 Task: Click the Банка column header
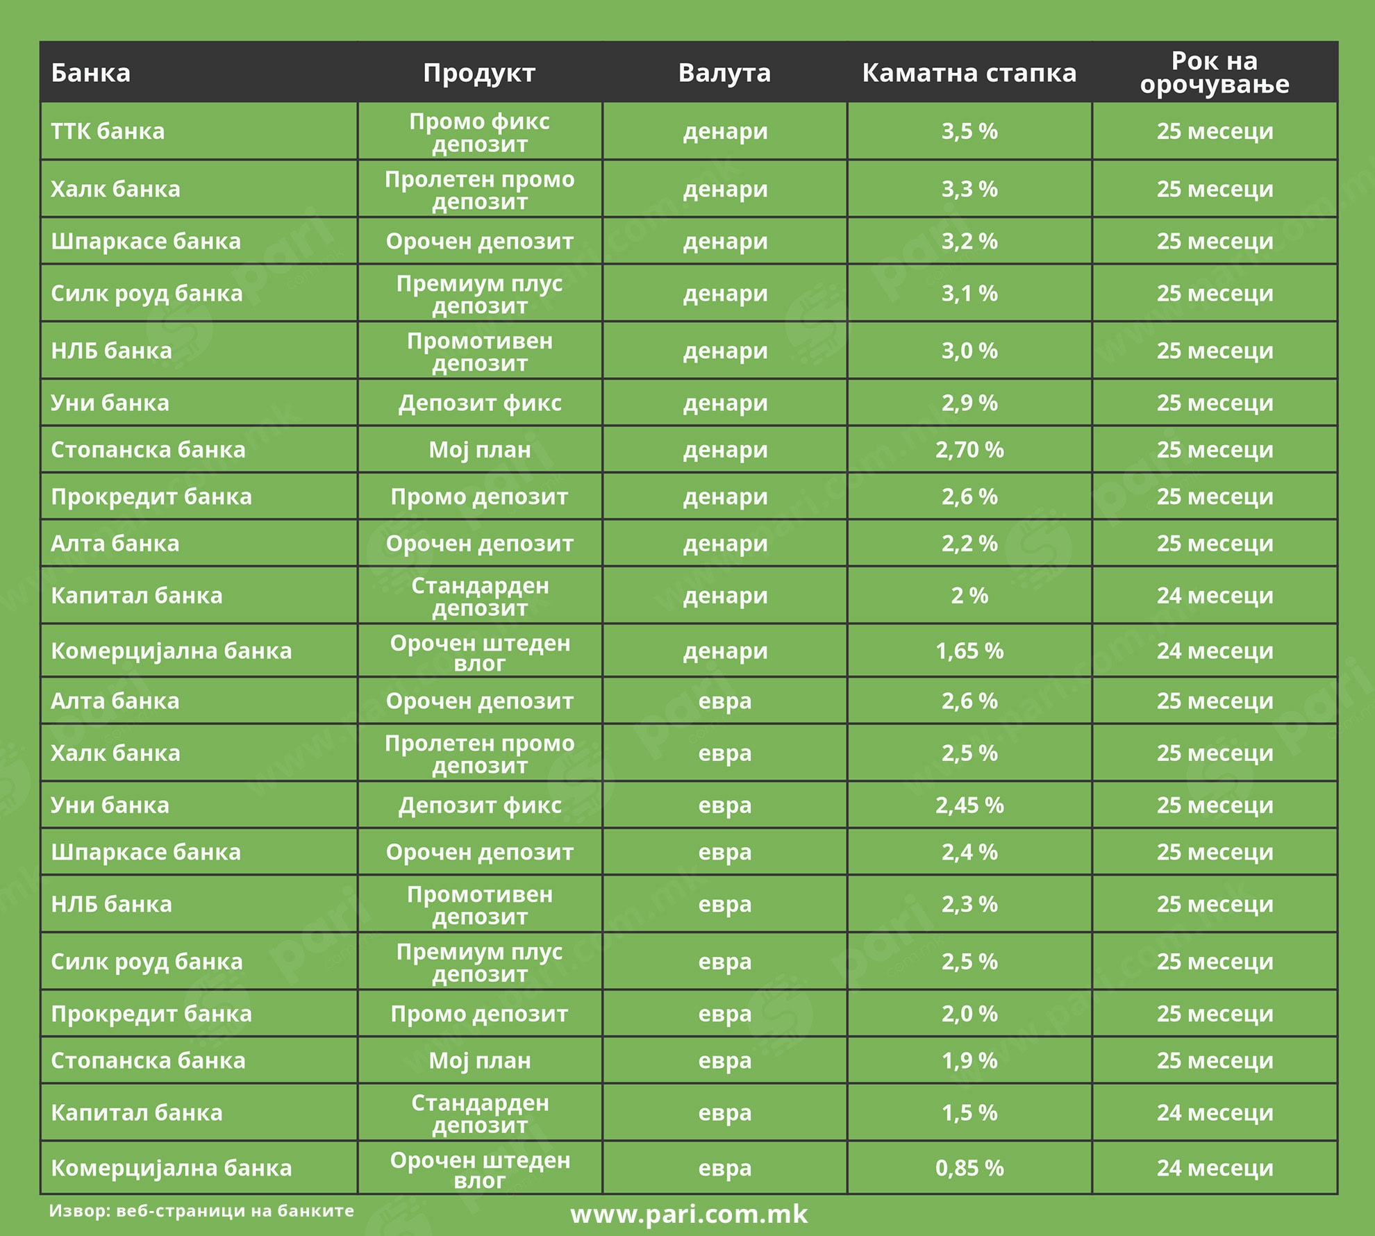pyautogui.click(x=91, y=73)
